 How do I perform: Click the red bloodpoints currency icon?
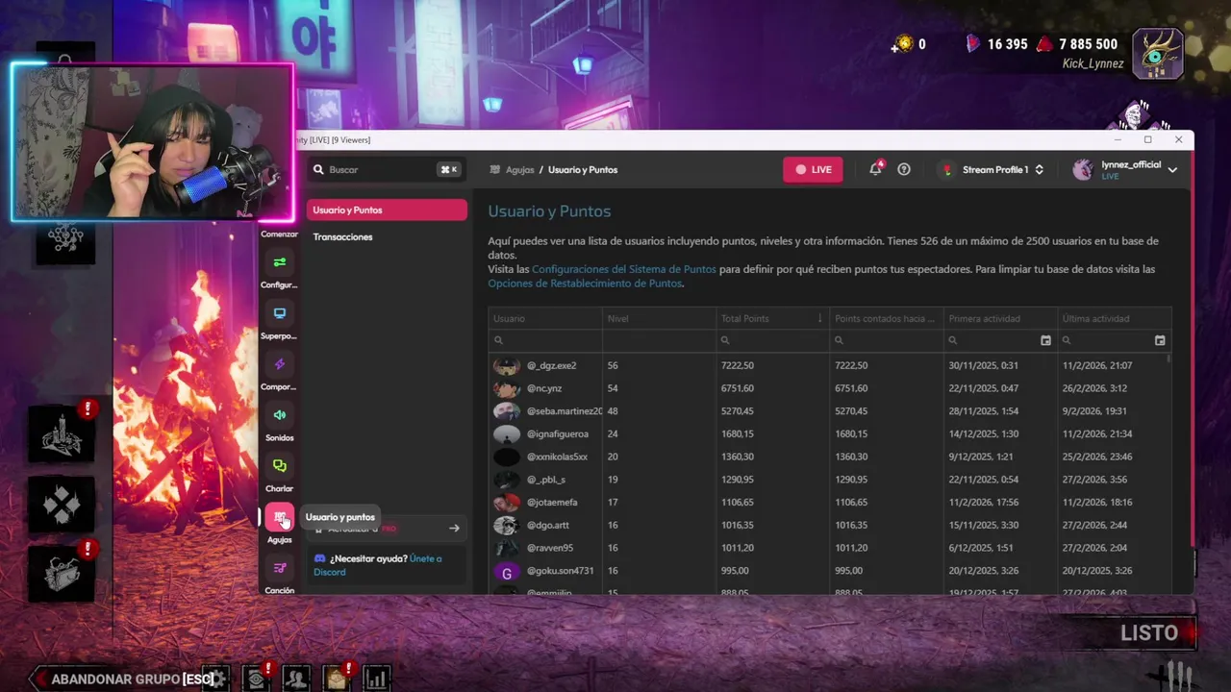(1044, 44)
